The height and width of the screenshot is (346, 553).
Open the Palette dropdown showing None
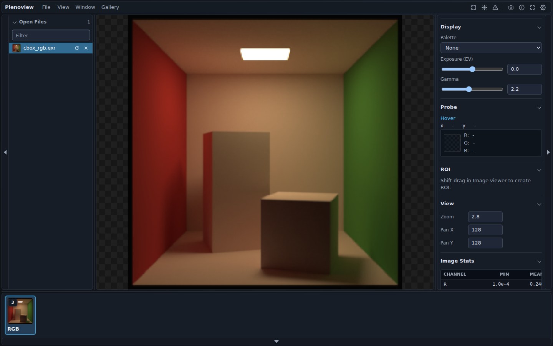click(491, 48)
